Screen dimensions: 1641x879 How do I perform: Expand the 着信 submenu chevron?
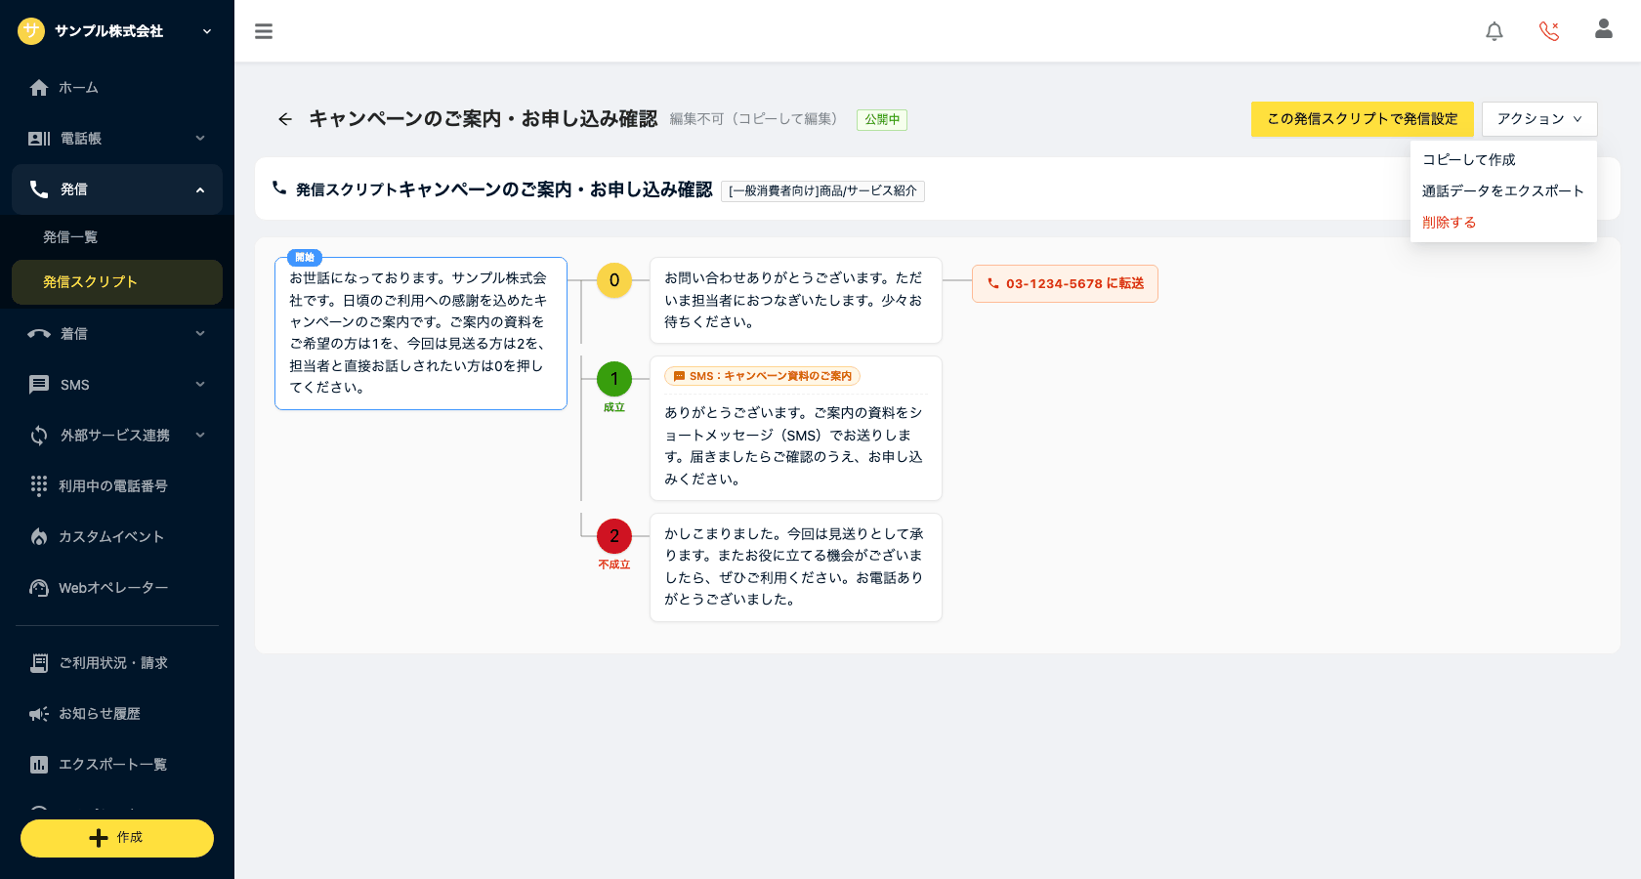200,334
